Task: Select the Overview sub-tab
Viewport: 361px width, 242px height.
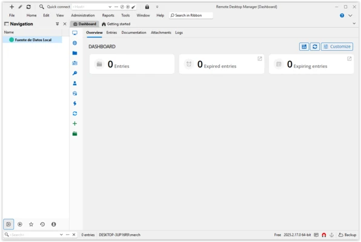Action: tap(94, 33)
